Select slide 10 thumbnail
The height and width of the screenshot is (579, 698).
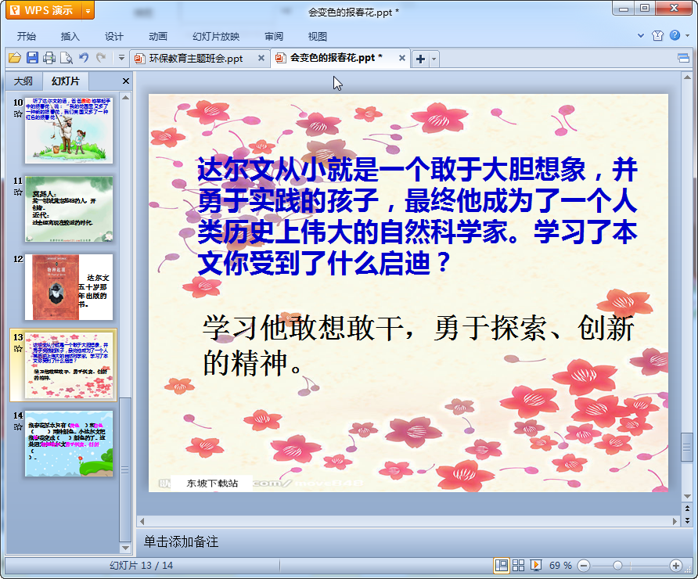coord(69,131)
